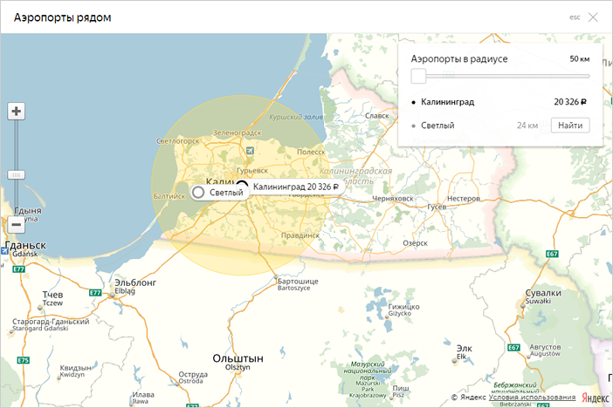613x408 pixels.
Task: Choose Калининград in the airports list
Action: click(447, 102)
